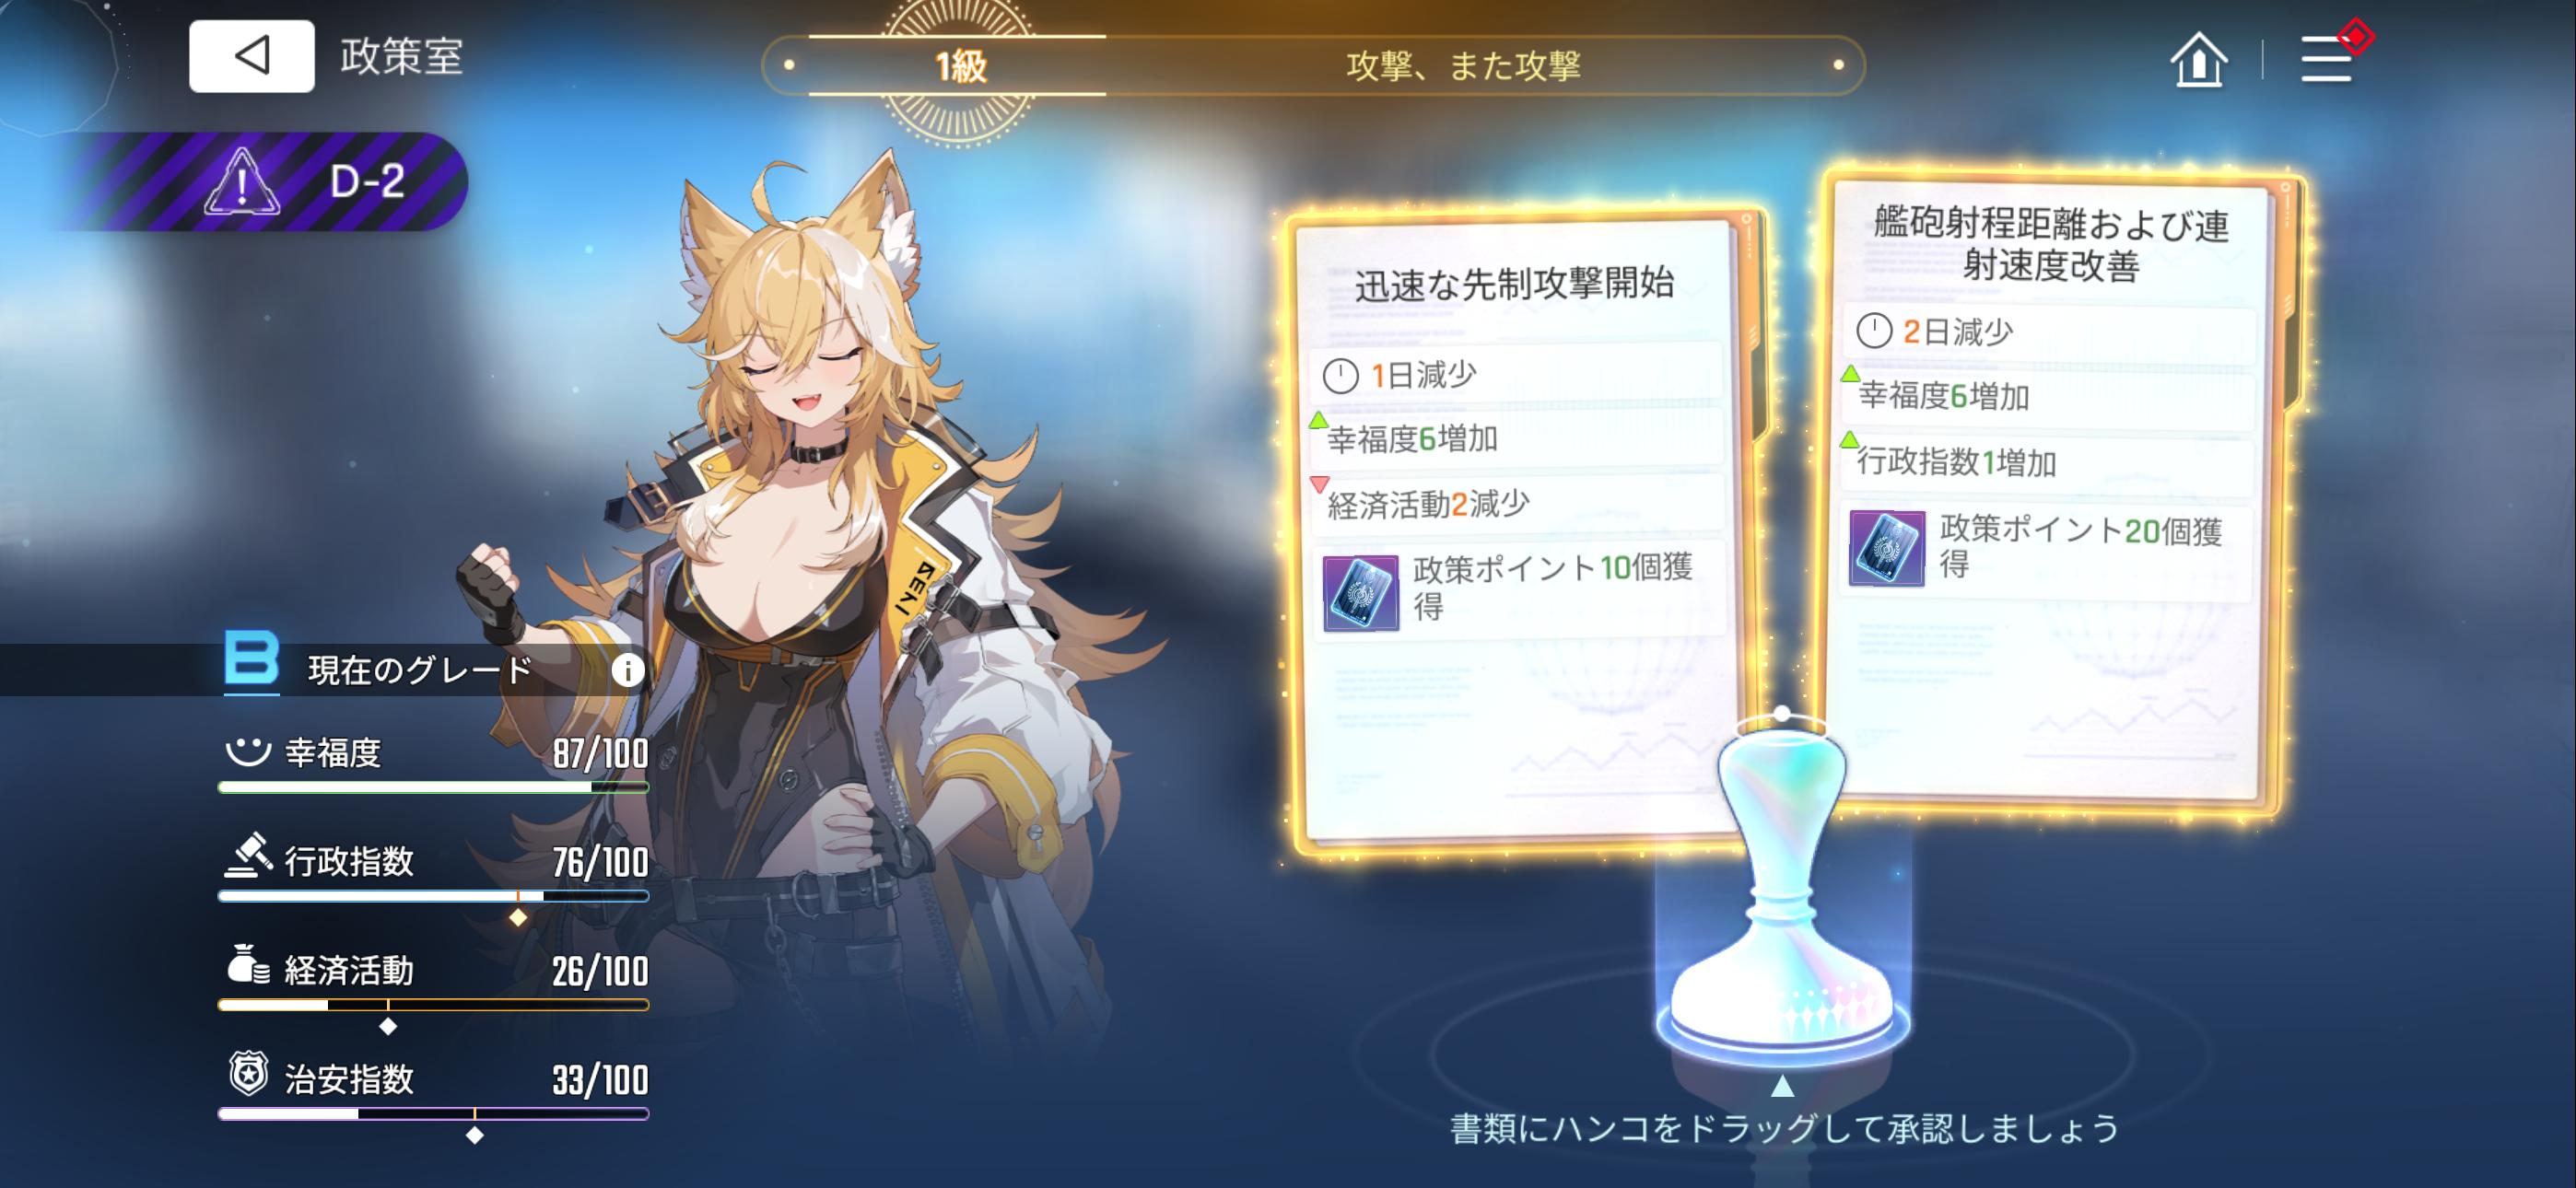Viewport: 2576px width, 1188px height.
Task: Click the 1級 level tab
Action: (958, 66)
